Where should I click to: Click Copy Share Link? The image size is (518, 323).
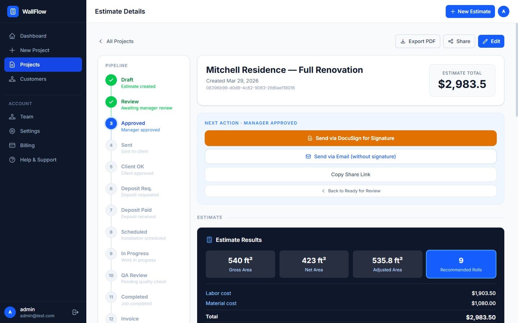[351, 174]
